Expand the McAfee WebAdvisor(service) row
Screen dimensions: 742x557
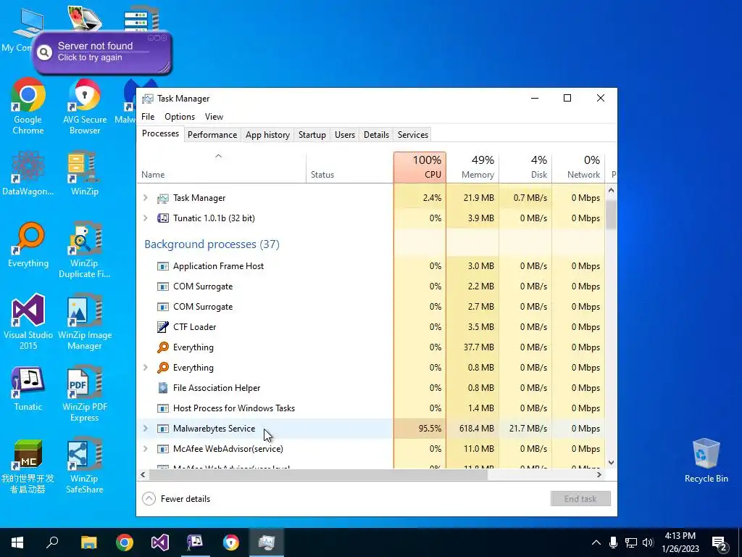145,448
